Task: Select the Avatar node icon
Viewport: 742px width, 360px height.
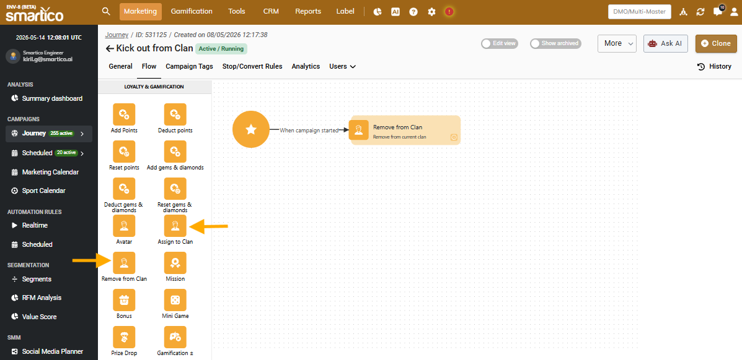Action: [x=124, y=226]
